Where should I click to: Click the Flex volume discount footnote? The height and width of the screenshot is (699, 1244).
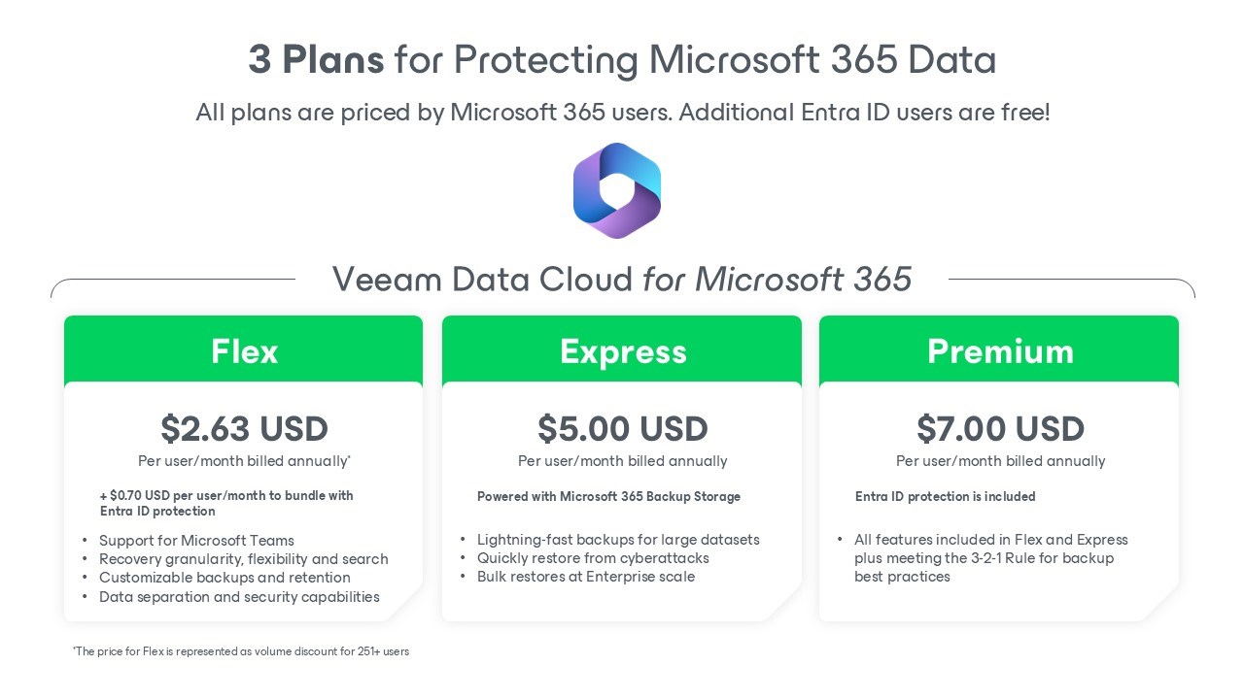(x=241, y=651)
